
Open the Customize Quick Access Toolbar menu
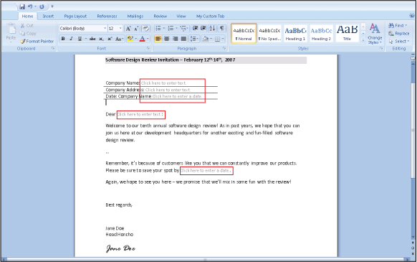[x=52, y=6]
